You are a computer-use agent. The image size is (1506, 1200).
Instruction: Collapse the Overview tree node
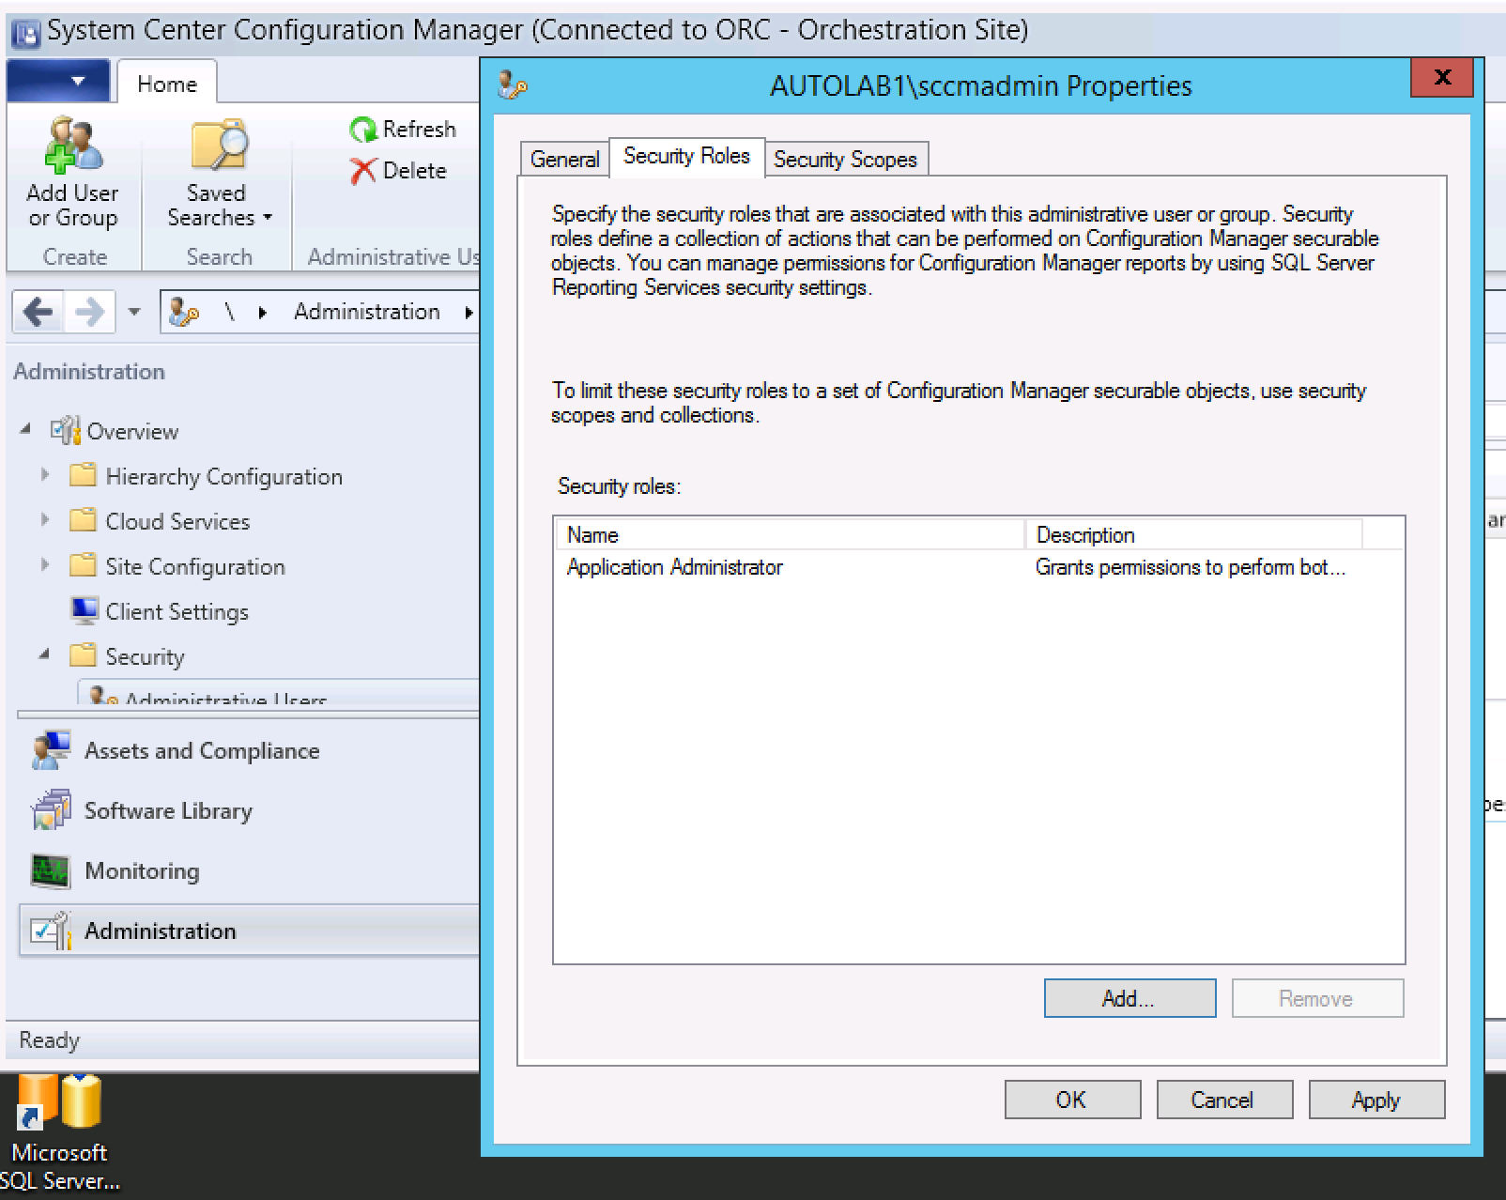tap(26, 429)
